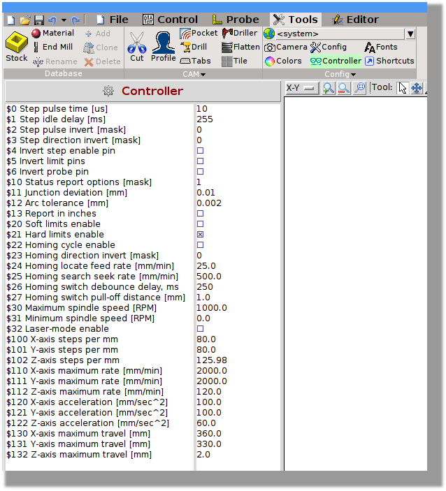Click the Undo arrow icon

click(x=52, y=20)
